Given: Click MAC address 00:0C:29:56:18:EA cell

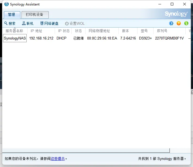Looking at the screenshot, I should pyautogui.click(x=102, y=38).
